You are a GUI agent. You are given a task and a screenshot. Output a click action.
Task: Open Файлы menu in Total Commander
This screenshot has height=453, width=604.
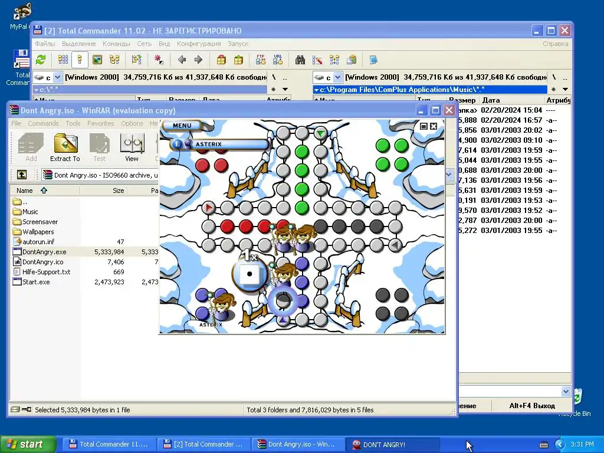45,44
